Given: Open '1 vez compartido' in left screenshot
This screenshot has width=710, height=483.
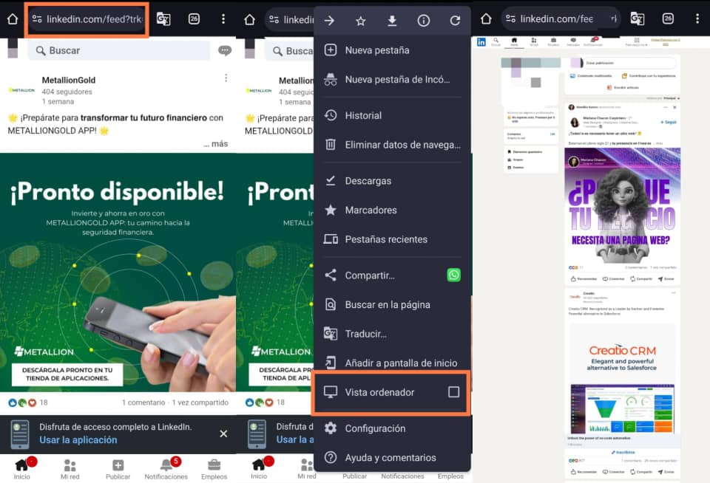Looking at the screenshot, I should tap(200, 402).
